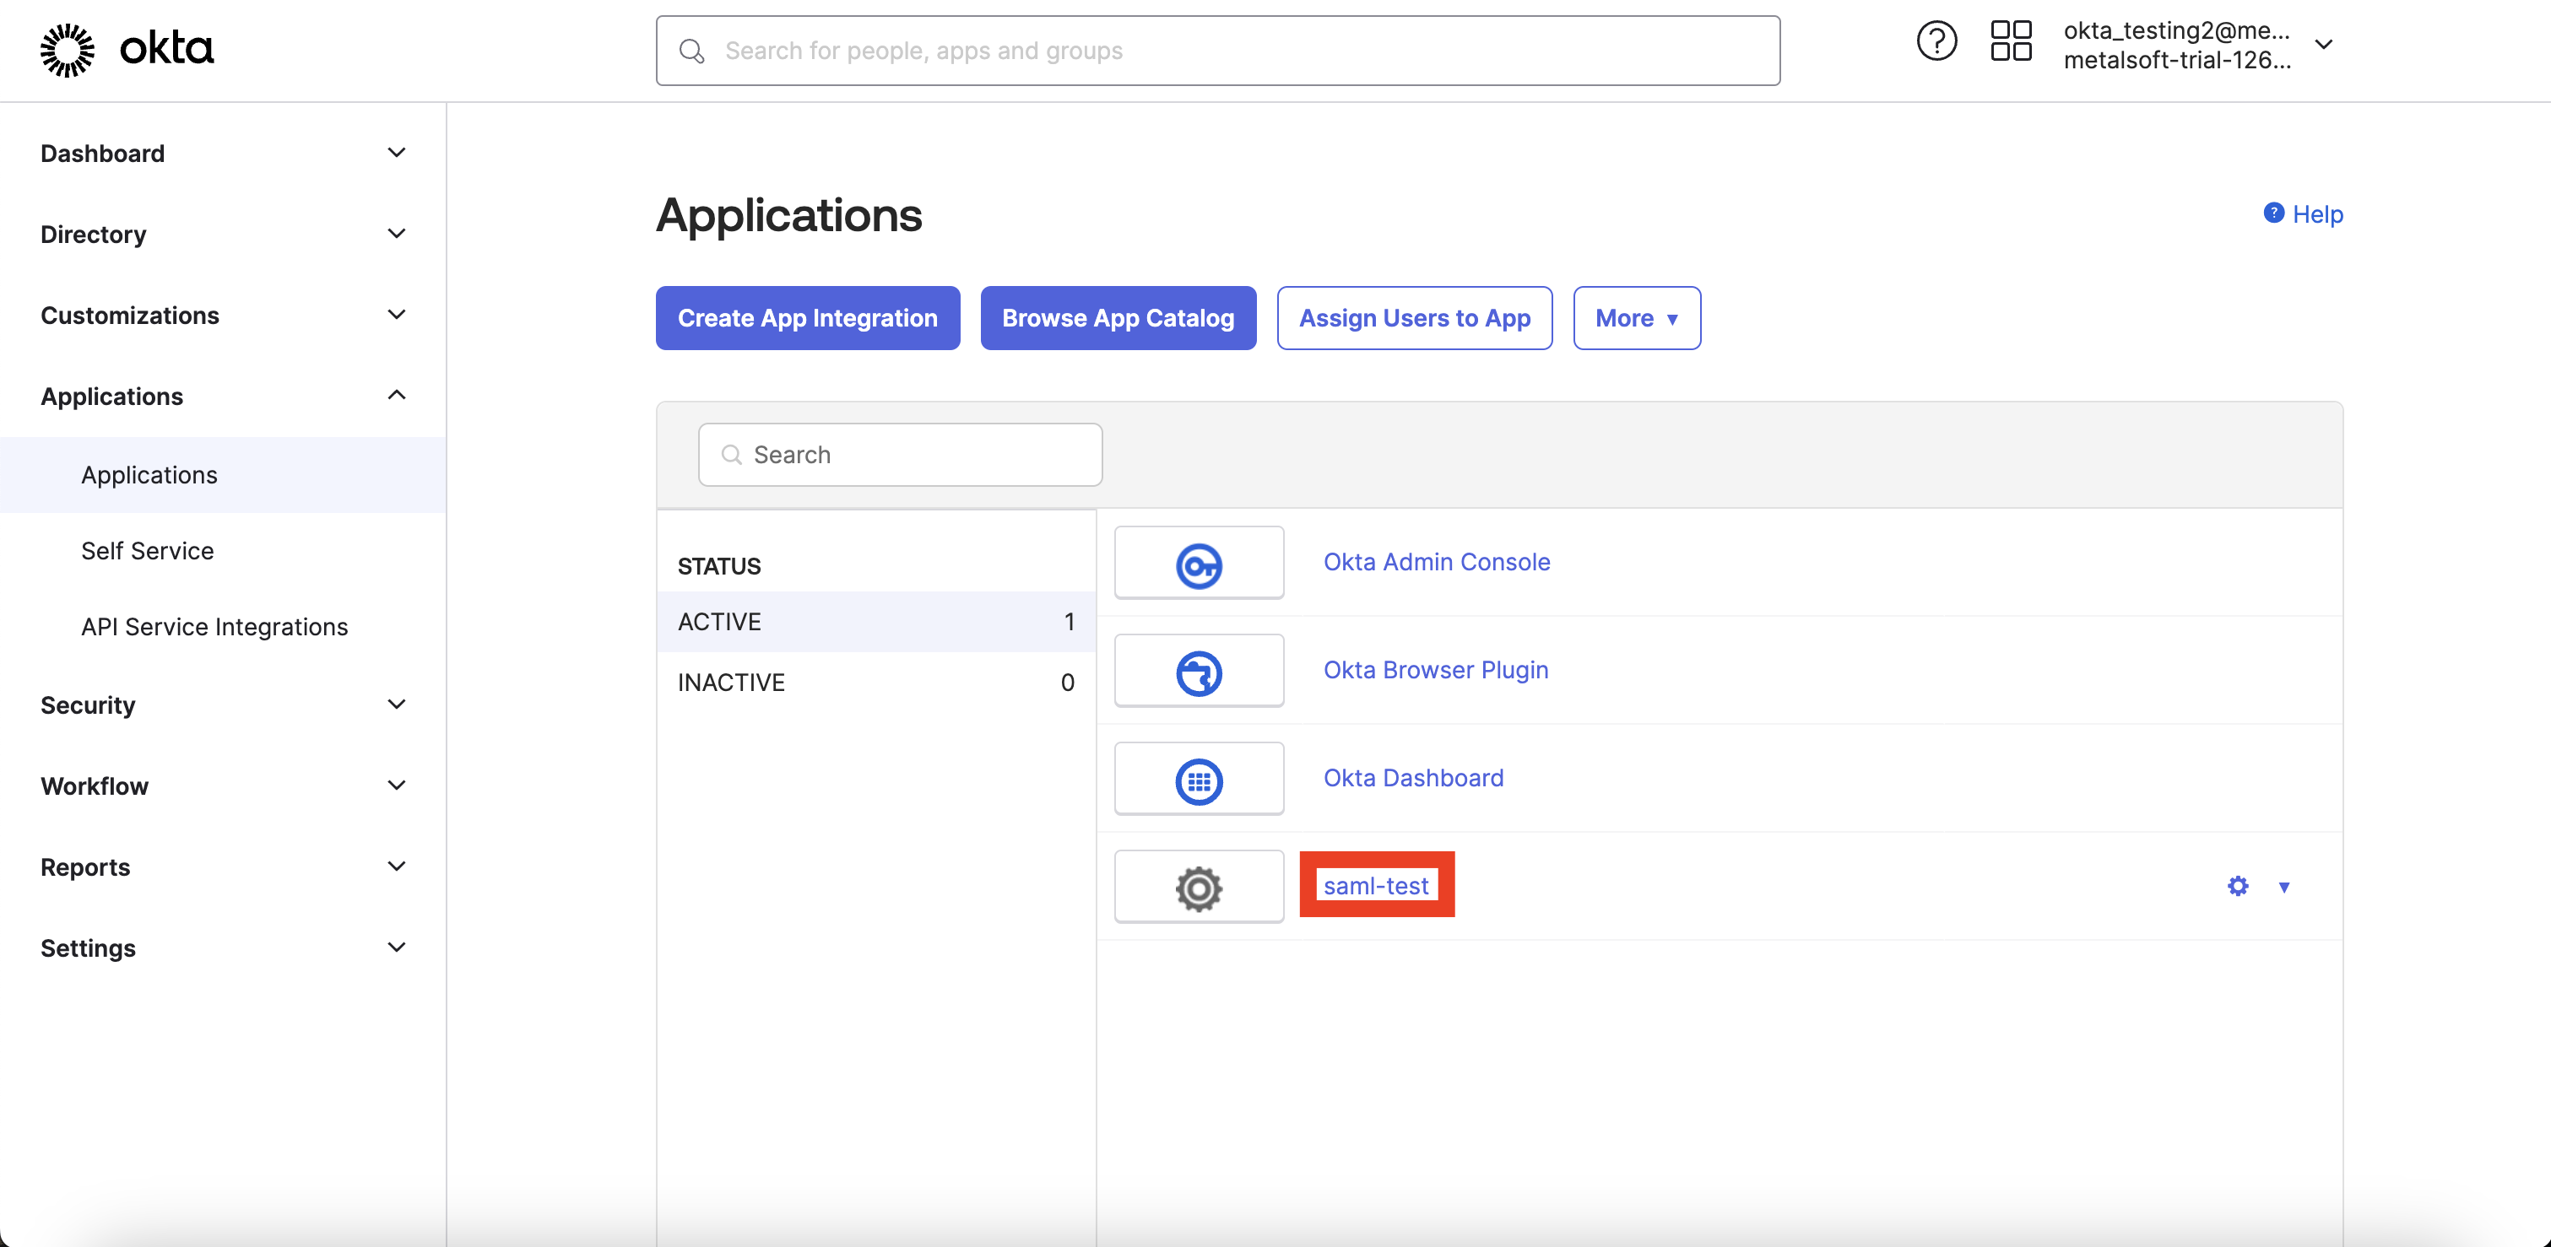Open the saml-test settings gear menu
This screenshot has width=2551, height=1247.
(2258, 887)
